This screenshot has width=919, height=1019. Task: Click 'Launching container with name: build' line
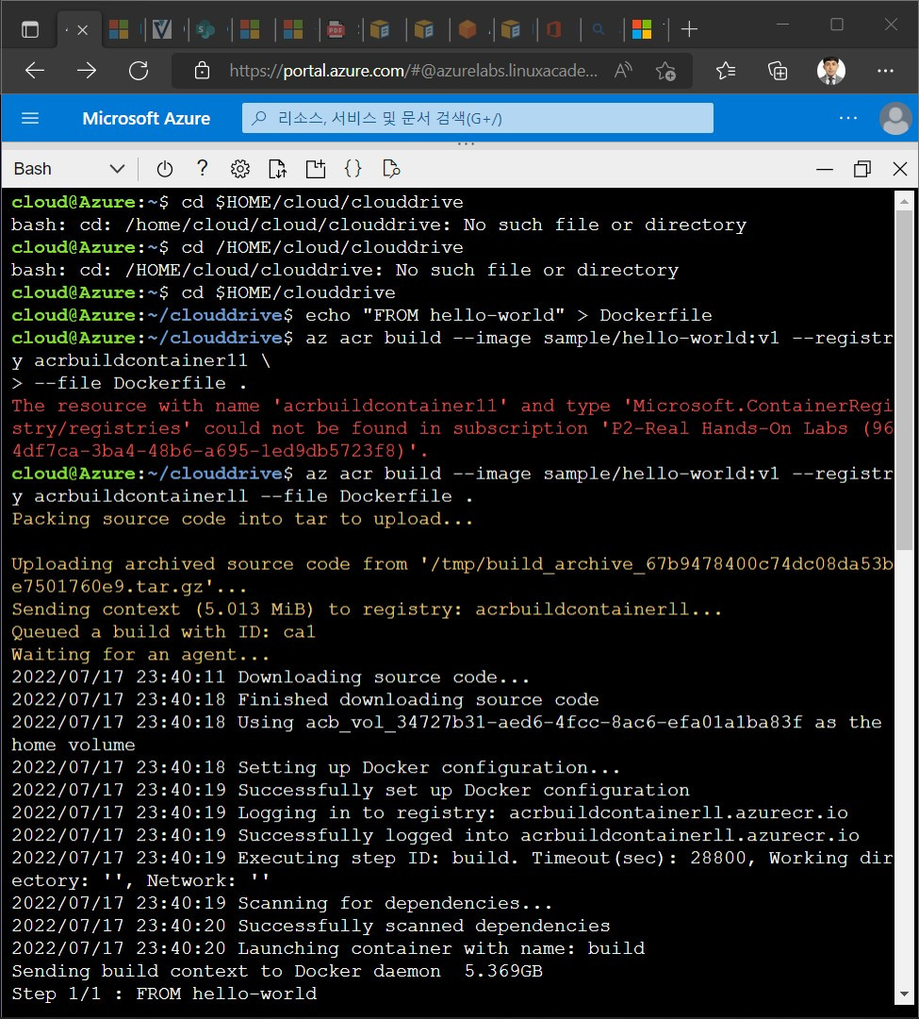coord(328,949)
